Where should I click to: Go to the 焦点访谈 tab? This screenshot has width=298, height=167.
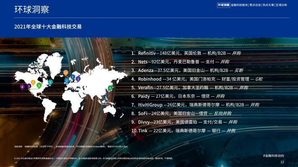pyautogui.click(x=255, y=5)
